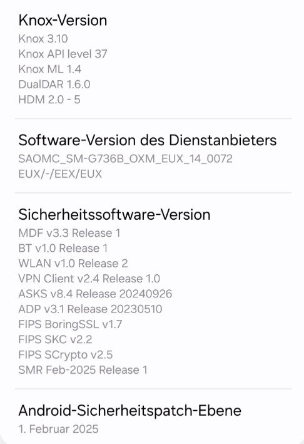Tap the DualDAR 1.6.0 line
This screenshot has width=304, height=444.
(54, 85)
